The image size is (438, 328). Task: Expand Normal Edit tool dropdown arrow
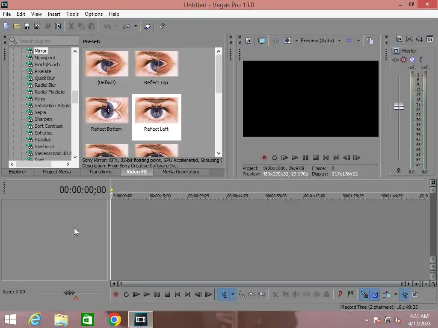(x=232, y=294)
